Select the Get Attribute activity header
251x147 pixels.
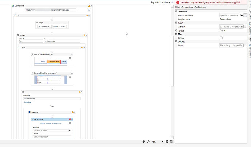click(x=52, y=119)
